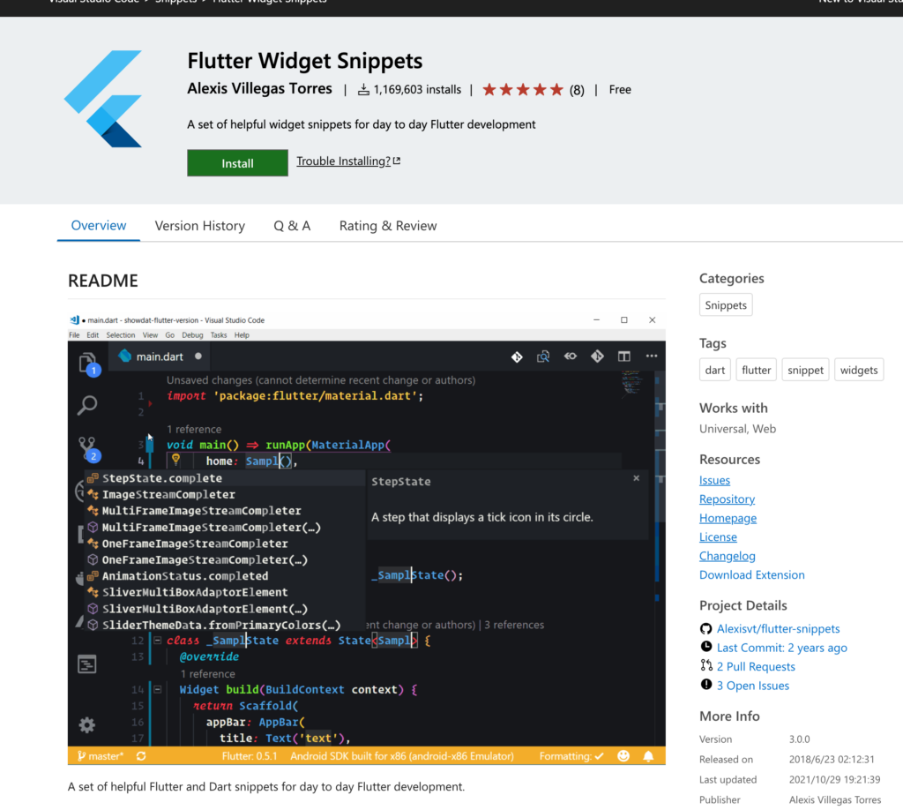Click the Settings gear in the README screenshot

pos(87,724)
